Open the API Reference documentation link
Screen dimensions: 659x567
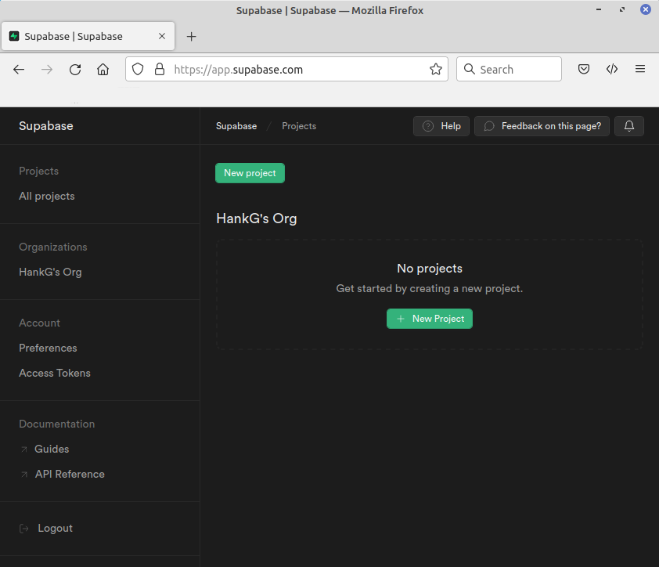pyautogui.click(x=70, y=475)
